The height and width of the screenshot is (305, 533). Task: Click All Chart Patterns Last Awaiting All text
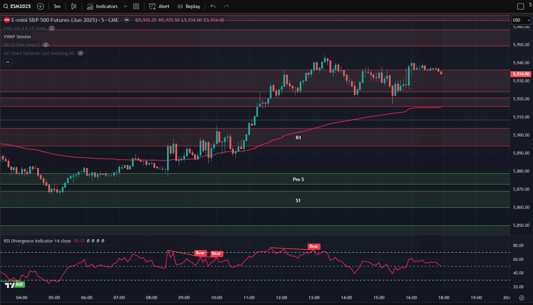point(39,53)
